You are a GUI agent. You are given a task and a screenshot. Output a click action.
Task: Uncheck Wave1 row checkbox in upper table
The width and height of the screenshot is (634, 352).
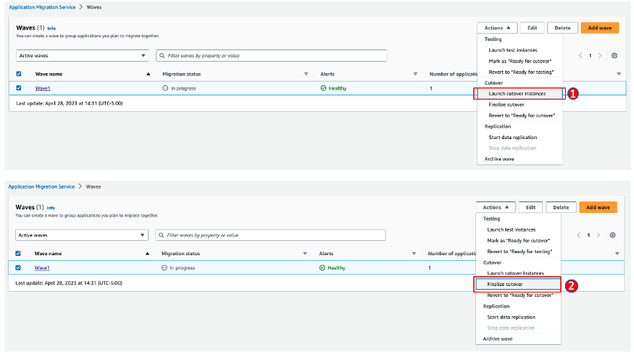tap(19, 88)
